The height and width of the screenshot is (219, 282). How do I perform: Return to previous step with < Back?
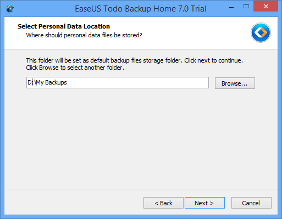click(163, 203)
